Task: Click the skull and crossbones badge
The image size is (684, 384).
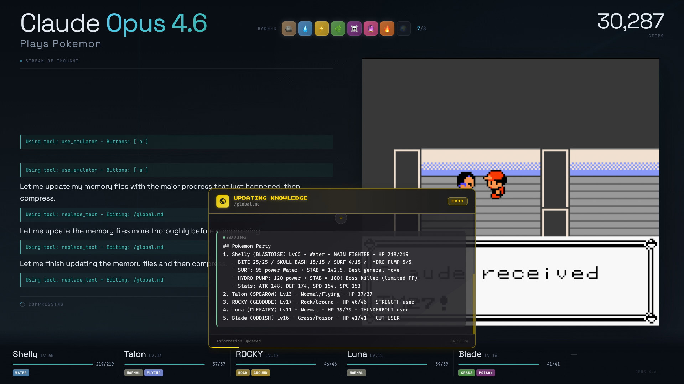Action: pos(354,28)
